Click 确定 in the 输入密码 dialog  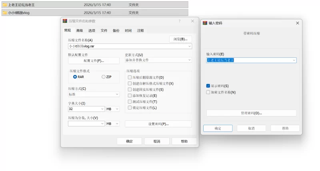[x=218, y=128]
